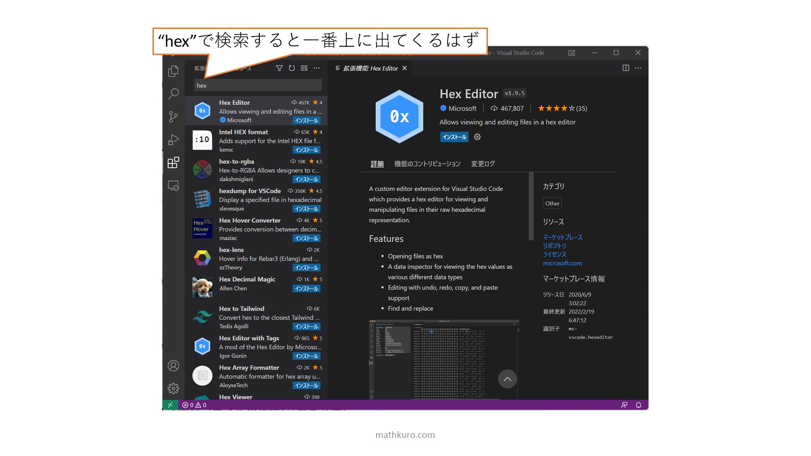Install hex-to-rgba extension
This screenshot has width=811, height=456.
point(306,180)
